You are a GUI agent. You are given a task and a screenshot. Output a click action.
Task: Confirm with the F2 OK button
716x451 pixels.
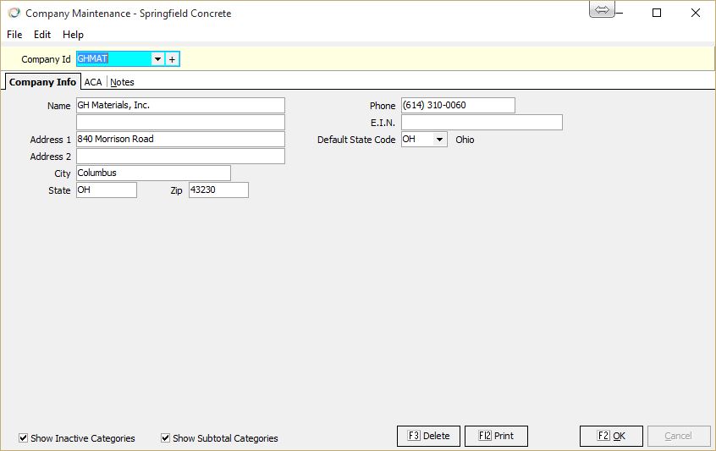pos(611,436)
